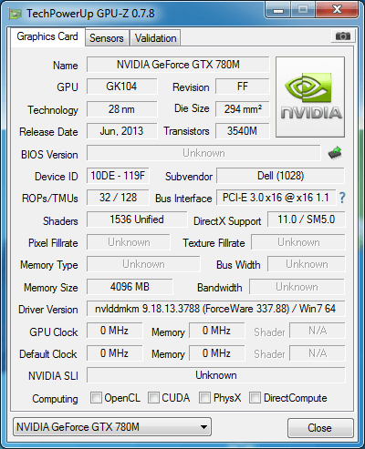Screen dimensions: 365x449
Task: Open the GPU selection dropdown
Action: (112, 427)
